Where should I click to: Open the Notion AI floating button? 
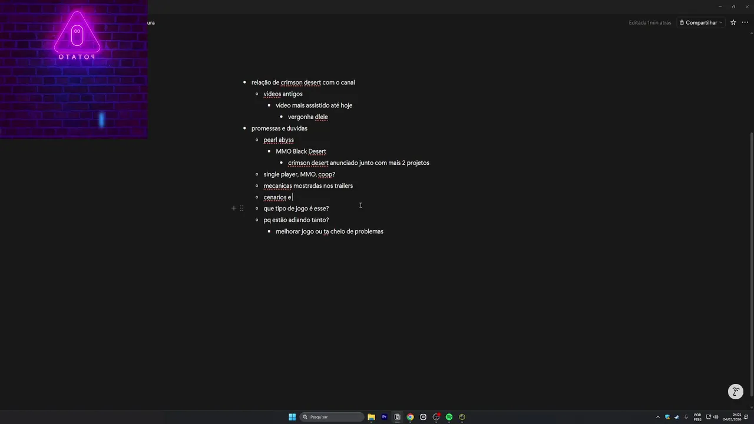pyautogui.click(x=735, y=392)
